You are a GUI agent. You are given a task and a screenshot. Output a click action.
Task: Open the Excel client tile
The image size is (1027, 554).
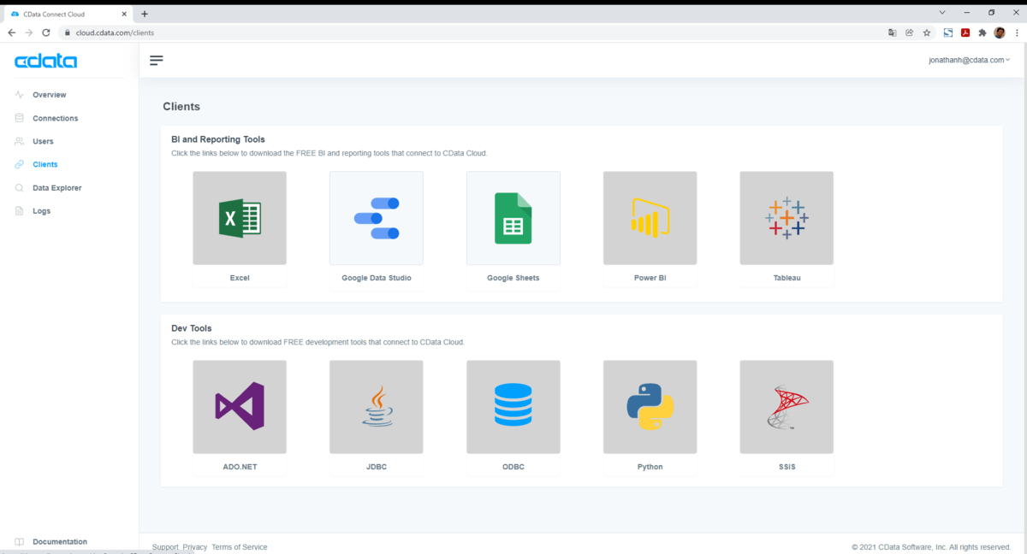tap(240, 218)
